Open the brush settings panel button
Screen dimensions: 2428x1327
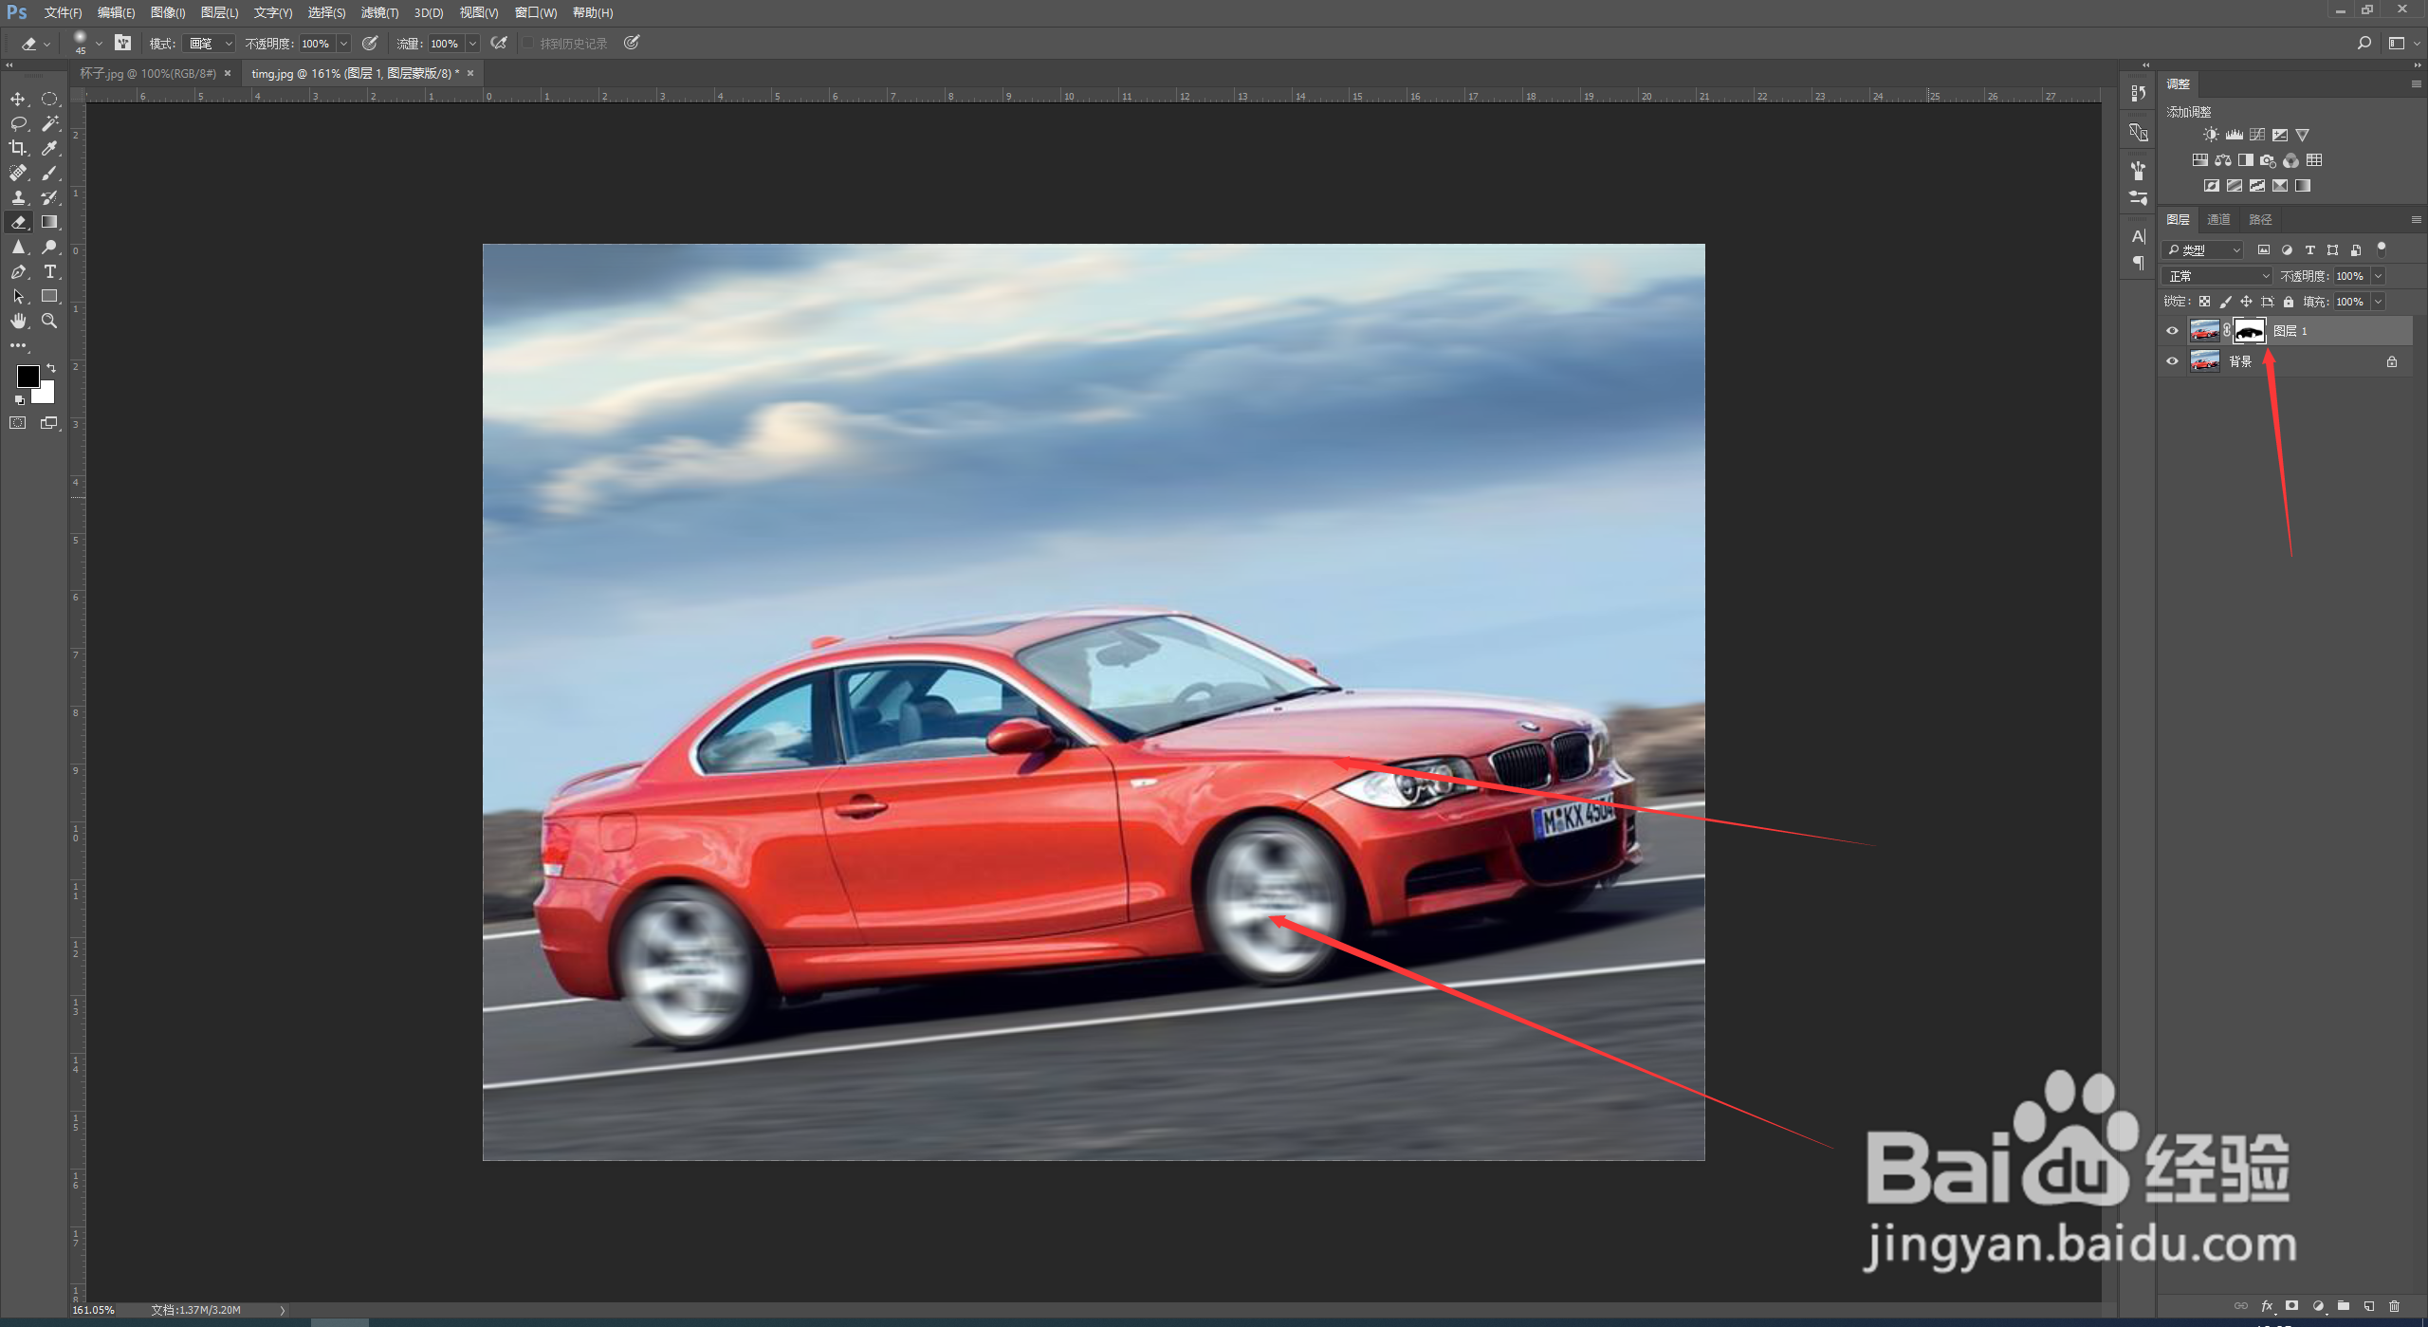(122, 43)
